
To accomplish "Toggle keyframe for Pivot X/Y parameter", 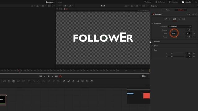I will [x=195, y=34].
